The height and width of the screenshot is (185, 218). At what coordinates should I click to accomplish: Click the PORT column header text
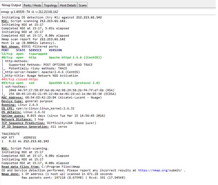pyautogui.click(x=5, y=50)
